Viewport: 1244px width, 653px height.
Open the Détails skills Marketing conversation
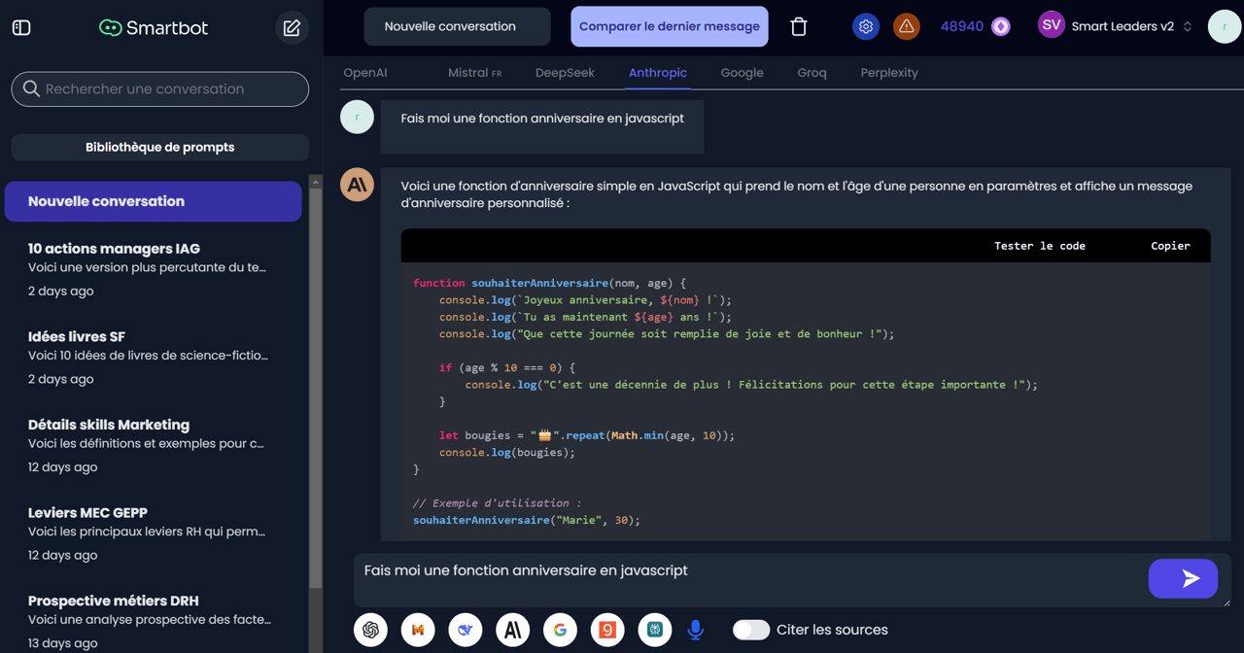pyautogui.click(x=154, y=446)
